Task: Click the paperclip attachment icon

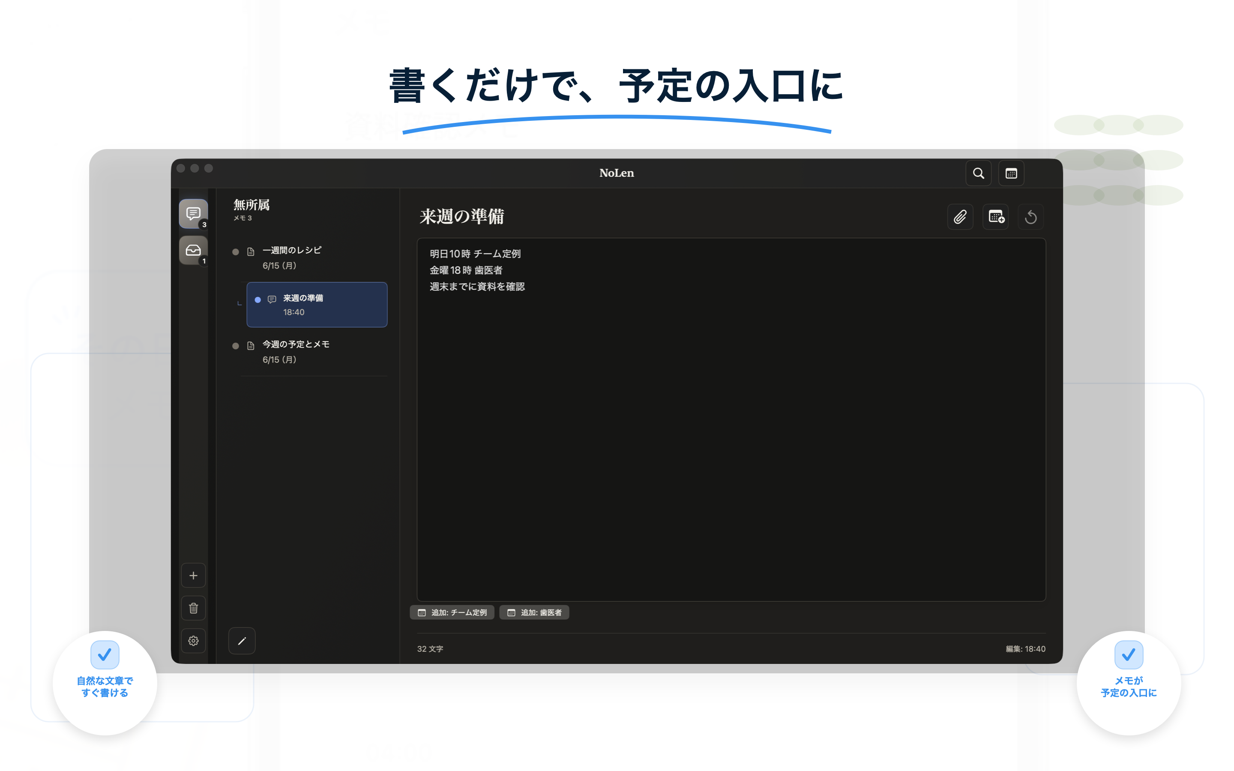Action: click(960, 217)
